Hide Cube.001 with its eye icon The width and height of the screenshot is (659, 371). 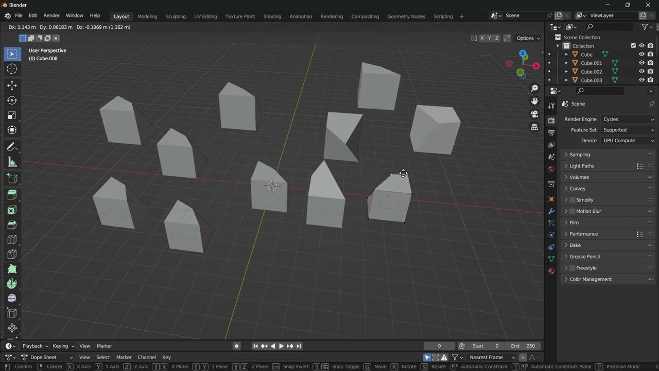point(641,63)
